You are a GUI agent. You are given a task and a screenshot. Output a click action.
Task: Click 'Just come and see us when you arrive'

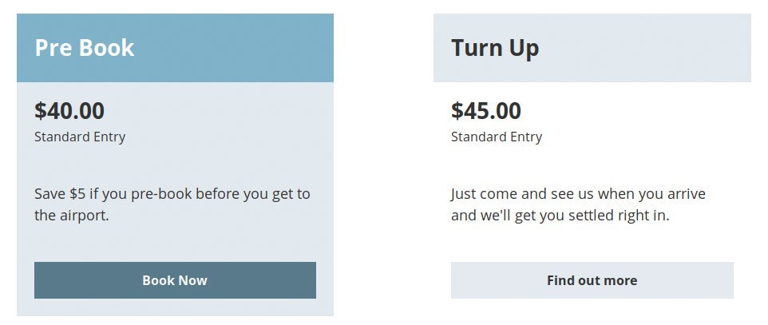point(578,194)
